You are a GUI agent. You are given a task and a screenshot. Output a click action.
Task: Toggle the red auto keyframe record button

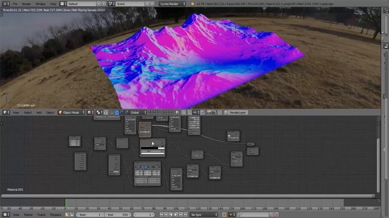[224, 214]
